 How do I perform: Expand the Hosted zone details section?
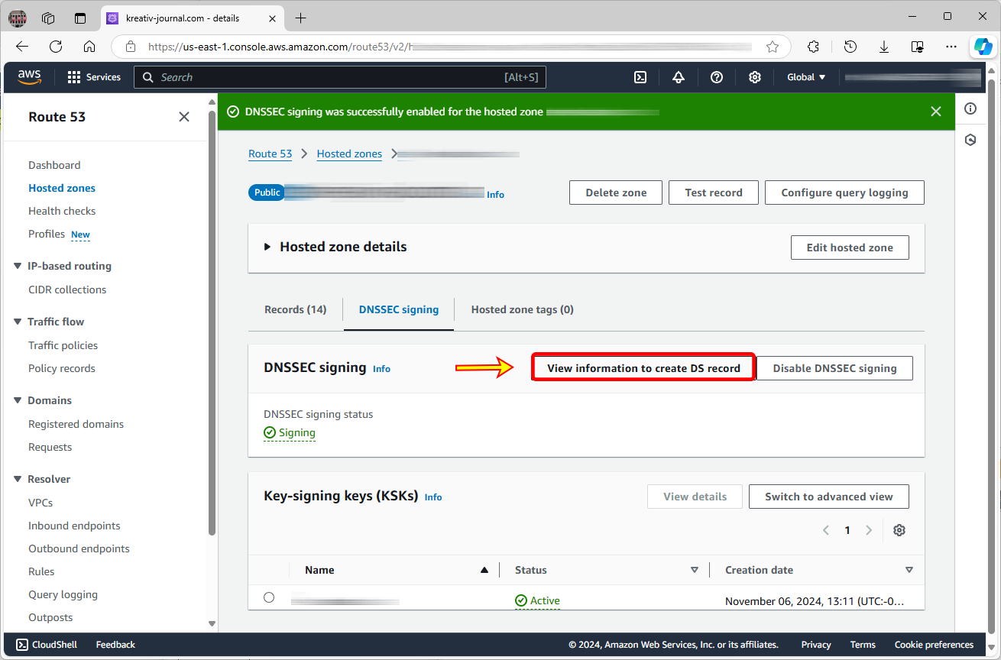(x=267, y=247)
